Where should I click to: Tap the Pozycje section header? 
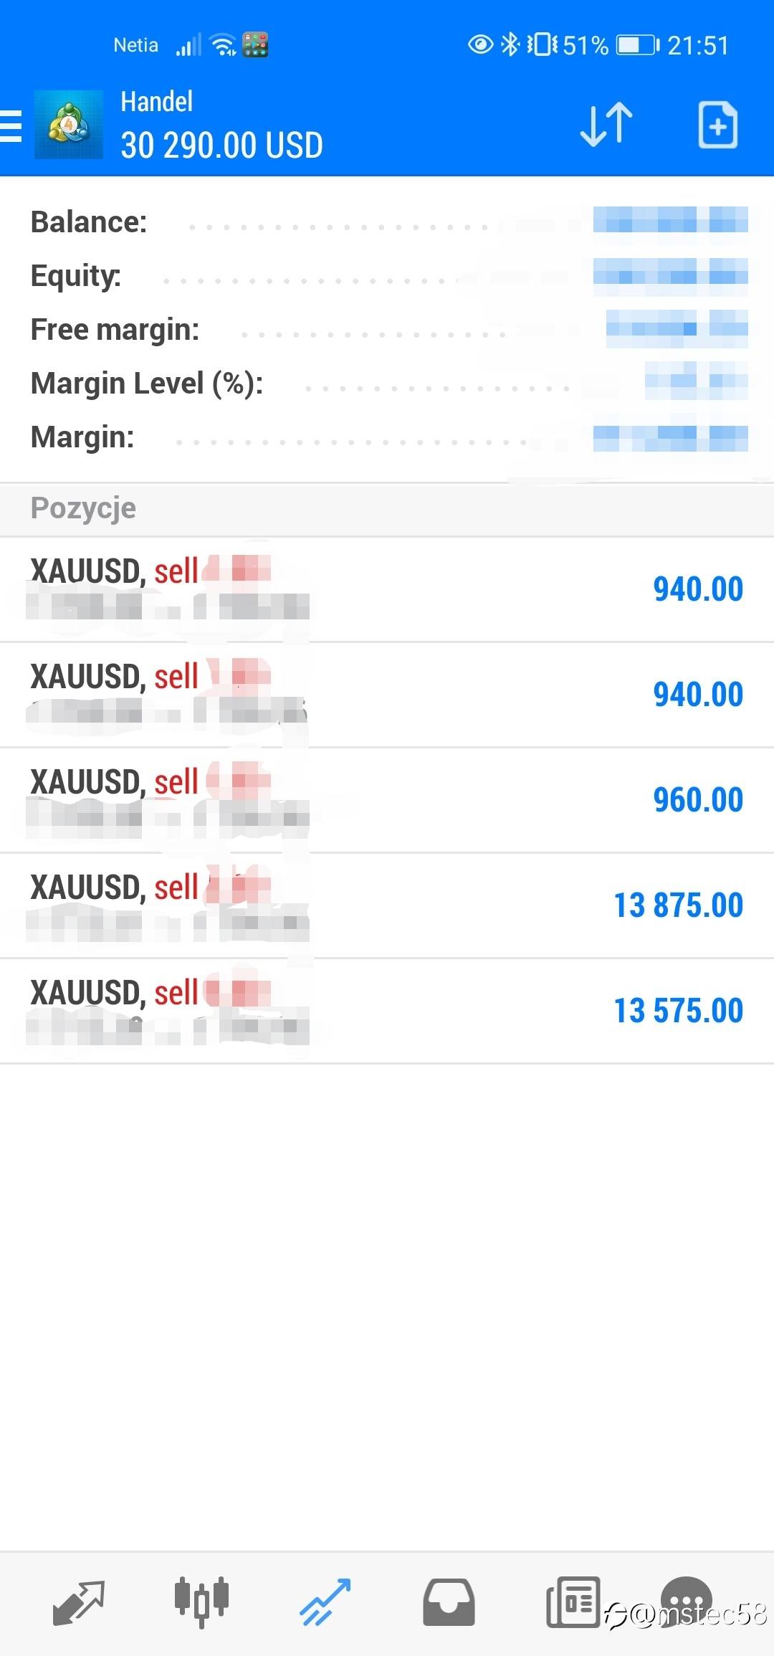387,508
